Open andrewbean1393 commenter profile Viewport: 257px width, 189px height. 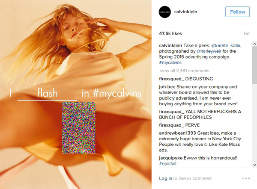(x=177, y=133)
